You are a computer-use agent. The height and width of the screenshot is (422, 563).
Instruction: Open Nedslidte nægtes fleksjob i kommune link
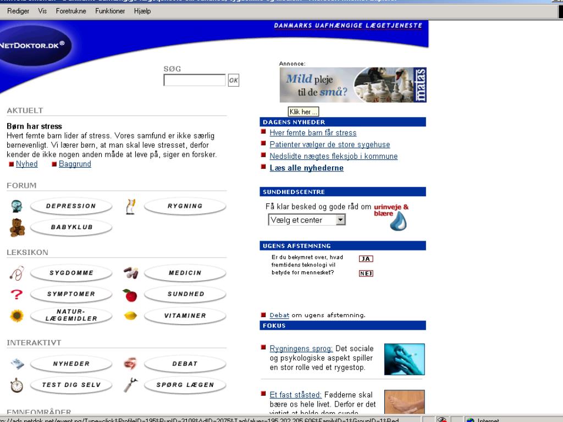pyautogui.click(x=334, y=156)
